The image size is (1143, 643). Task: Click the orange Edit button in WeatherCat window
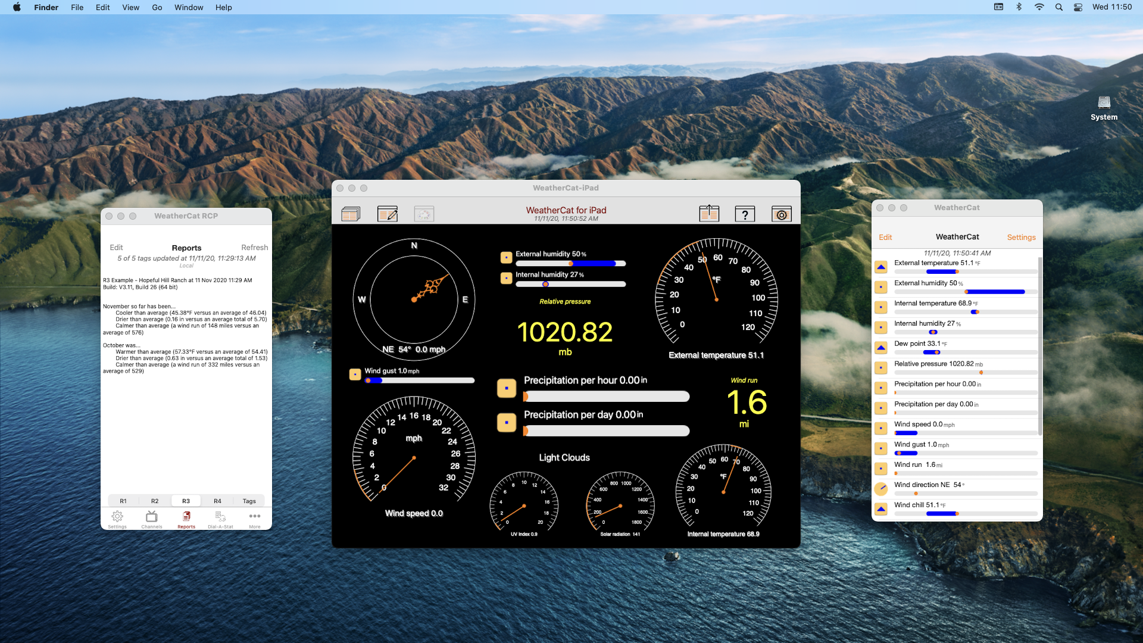(885, 237)
